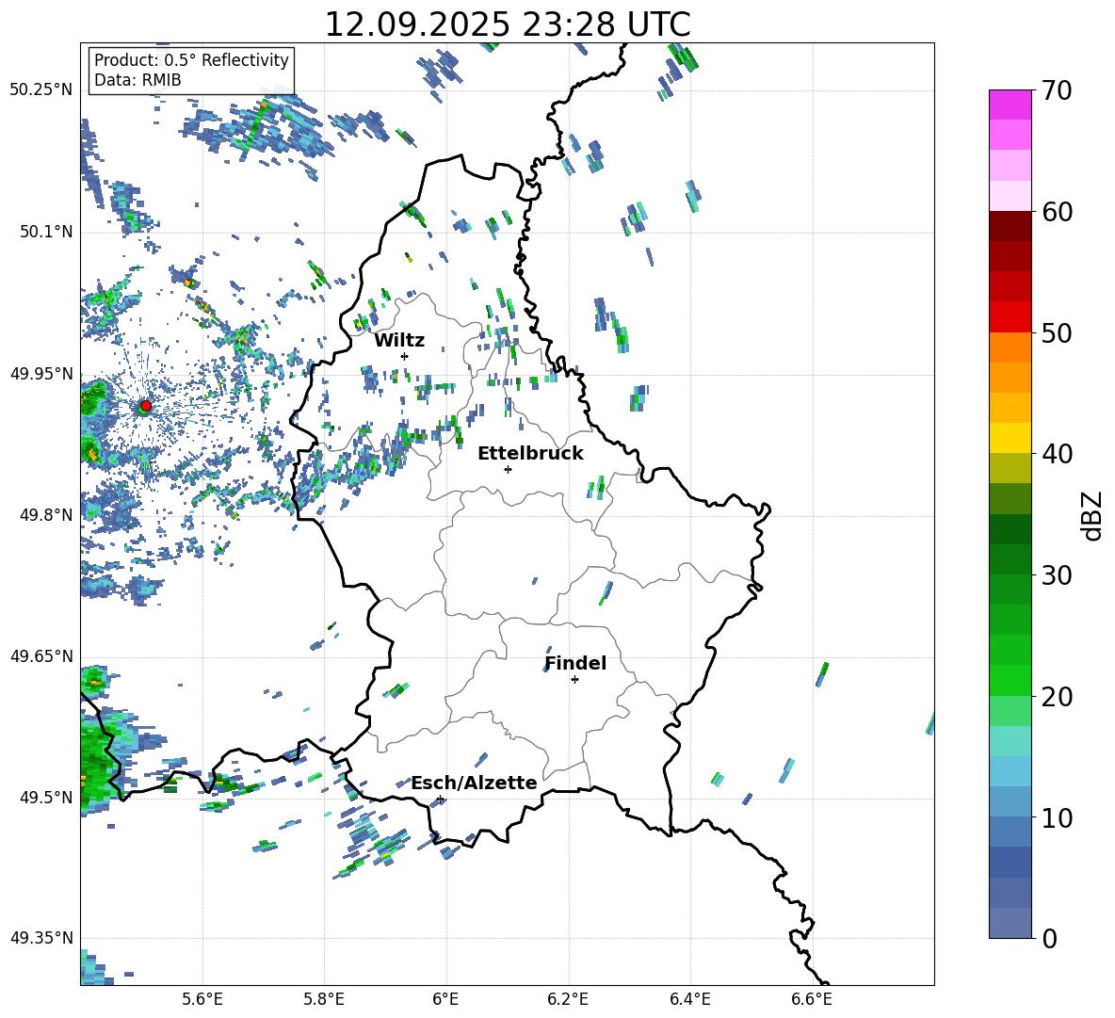Click the Findel location cross marker

tap(574, 680)
